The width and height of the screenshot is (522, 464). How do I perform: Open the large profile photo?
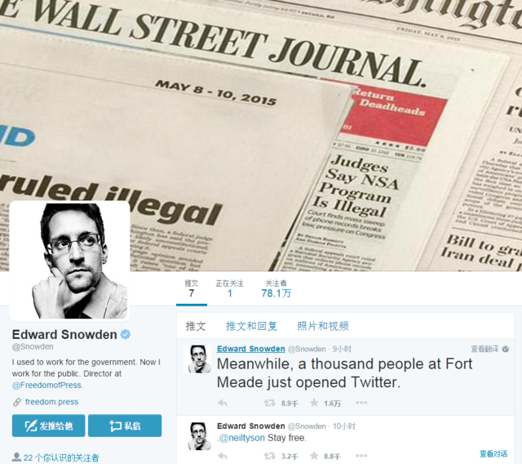point(69,261)
